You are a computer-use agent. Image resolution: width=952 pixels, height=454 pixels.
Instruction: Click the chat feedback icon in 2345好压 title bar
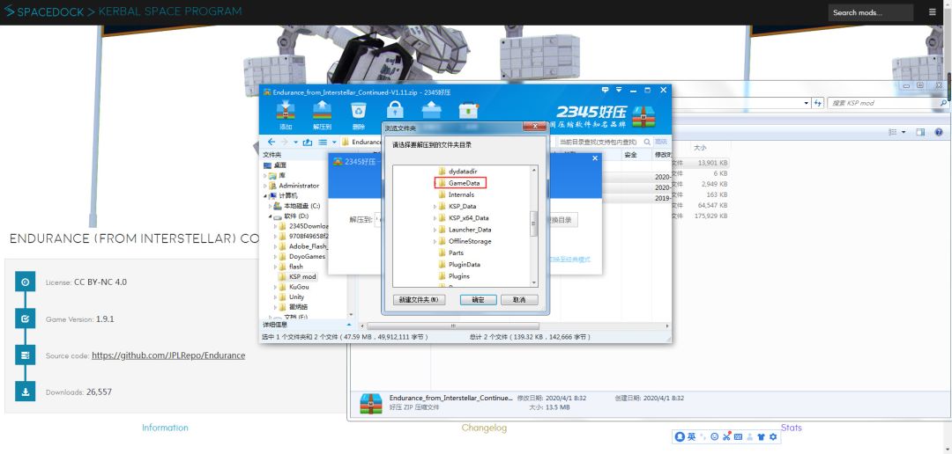click(605, 90)
